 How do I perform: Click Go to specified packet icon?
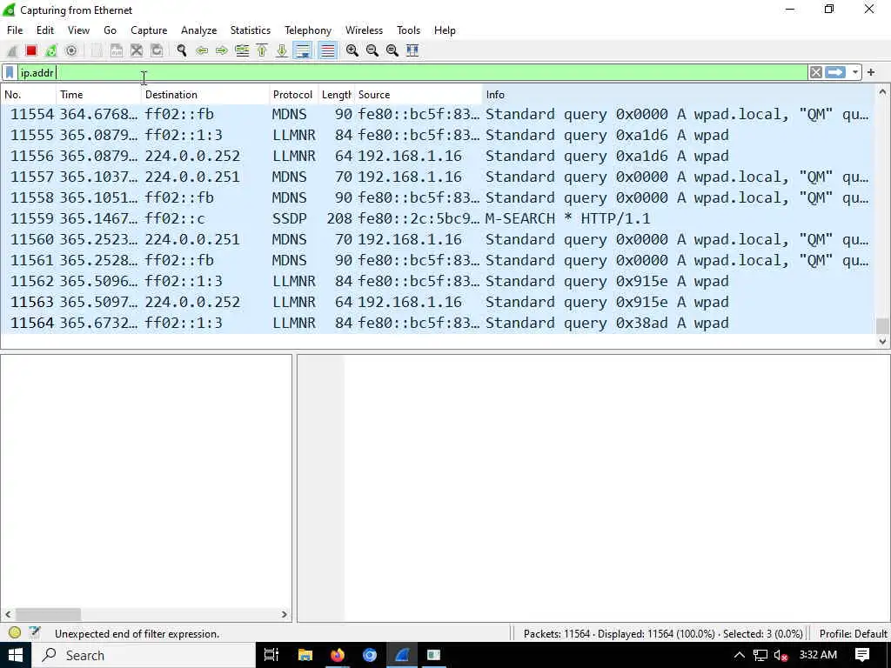[x=242, y=50]
